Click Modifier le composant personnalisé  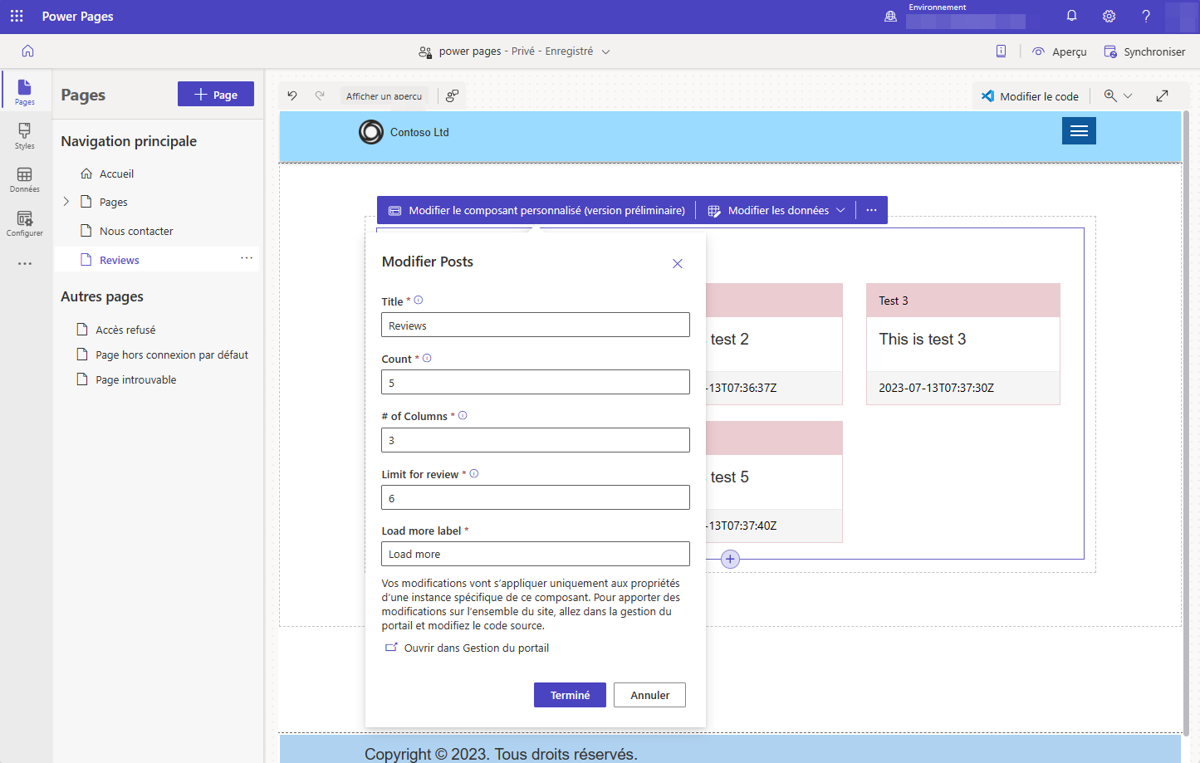point(536,210)
